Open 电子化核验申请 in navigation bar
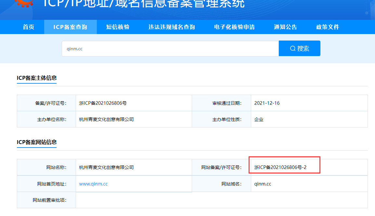This screenshot has height=216, width=375. click(x=234, y=27)
